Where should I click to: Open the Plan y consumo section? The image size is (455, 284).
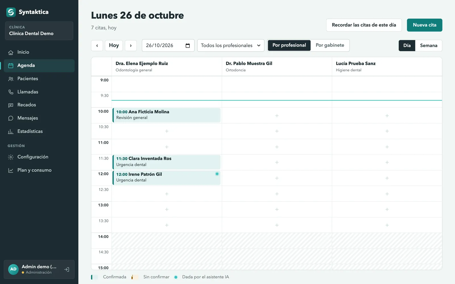coord(39,170)
